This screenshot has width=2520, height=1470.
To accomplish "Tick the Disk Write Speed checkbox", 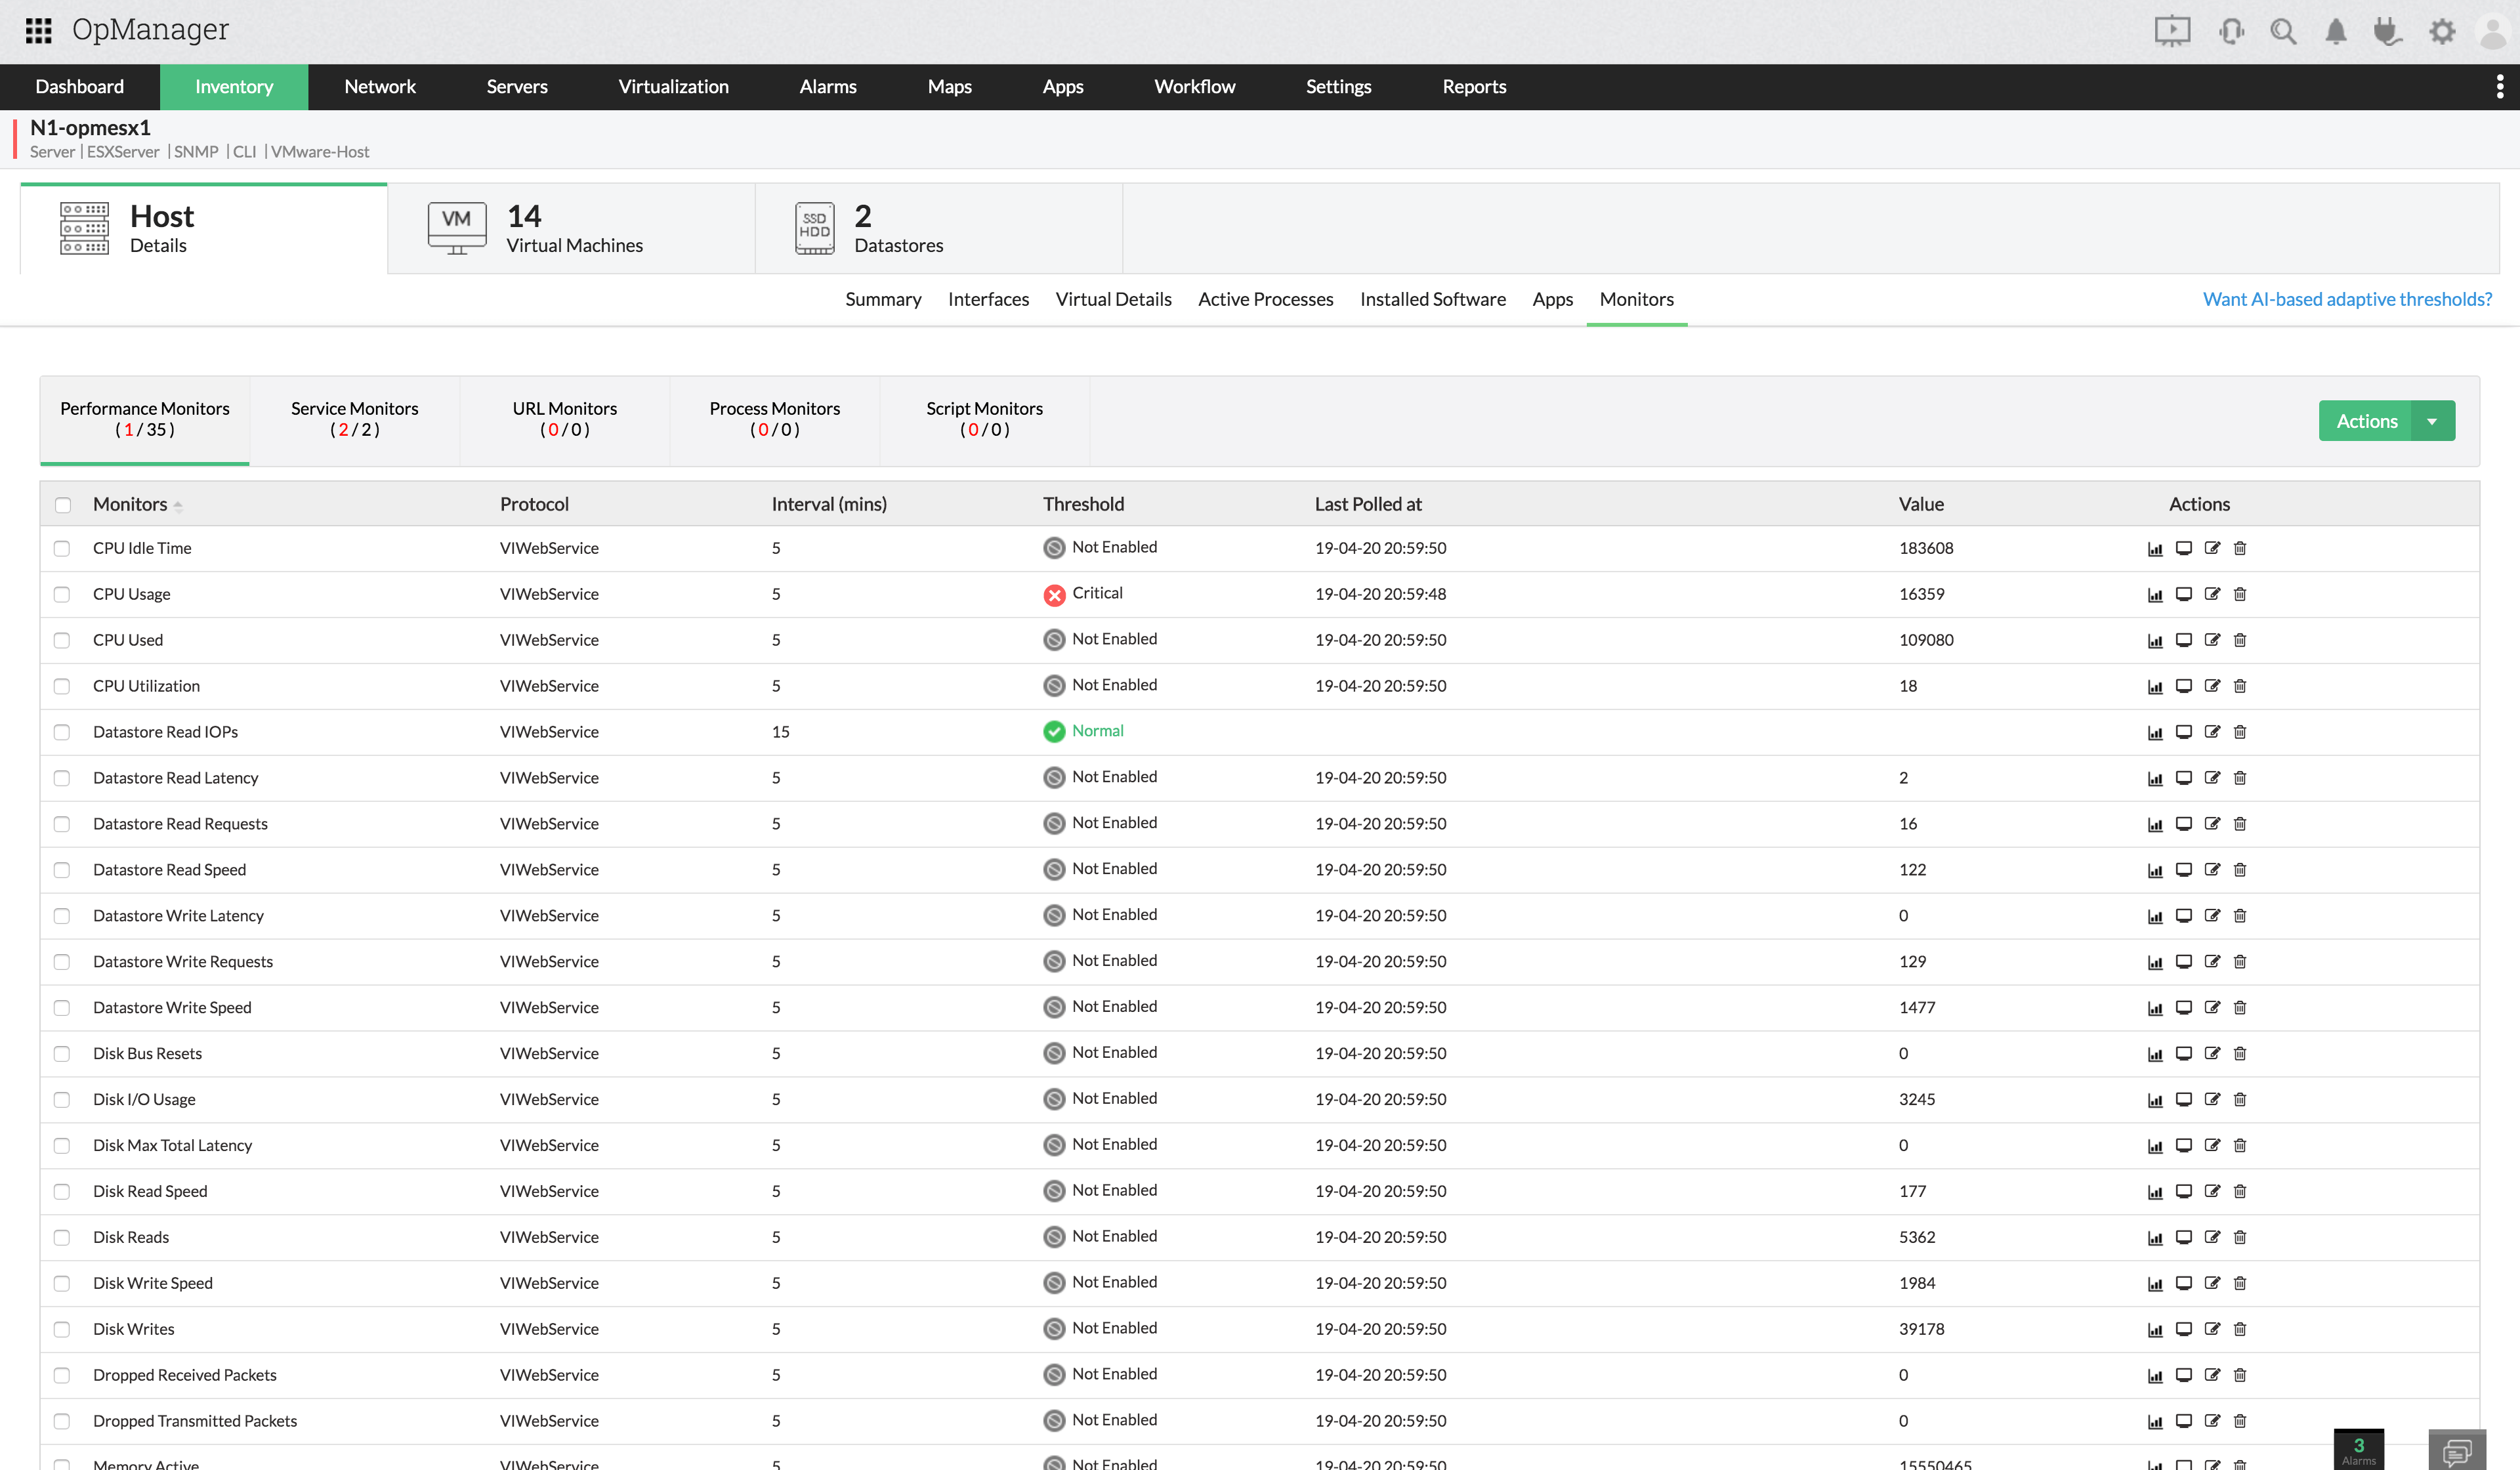I will click(x=62, y=1283).
